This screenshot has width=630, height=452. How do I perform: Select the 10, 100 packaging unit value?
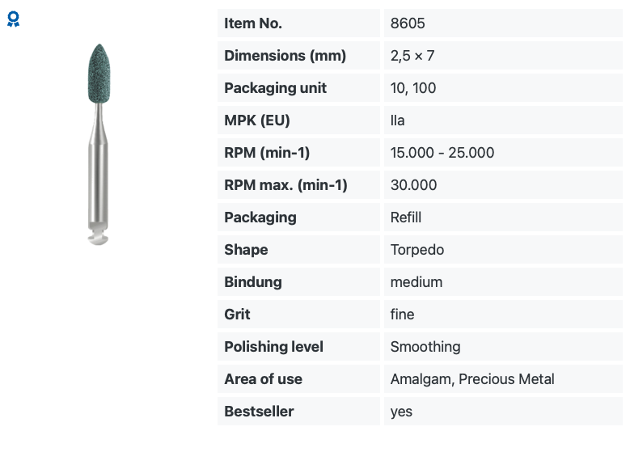(413, 88)
